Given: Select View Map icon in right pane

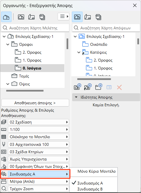Looking at the screenshot, I should [77, 17].
